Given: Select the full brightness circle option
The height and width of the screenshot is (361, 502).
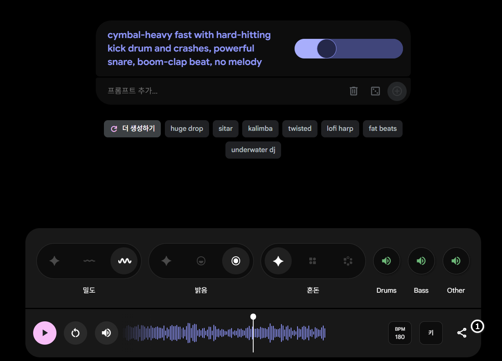Looking at the screenshot, I should click(236, 261).
